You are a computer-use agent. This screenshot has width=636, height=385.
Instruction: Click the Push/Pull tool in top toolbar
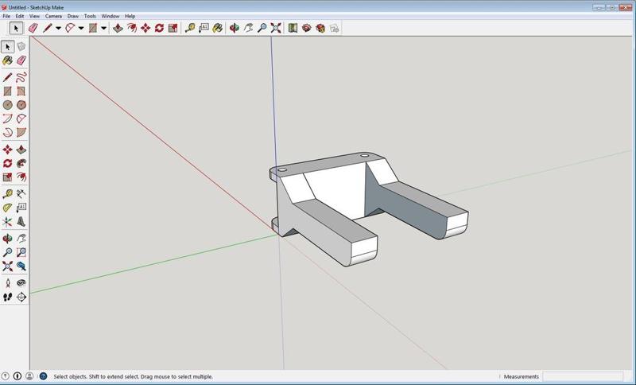[x=118, y=28]
